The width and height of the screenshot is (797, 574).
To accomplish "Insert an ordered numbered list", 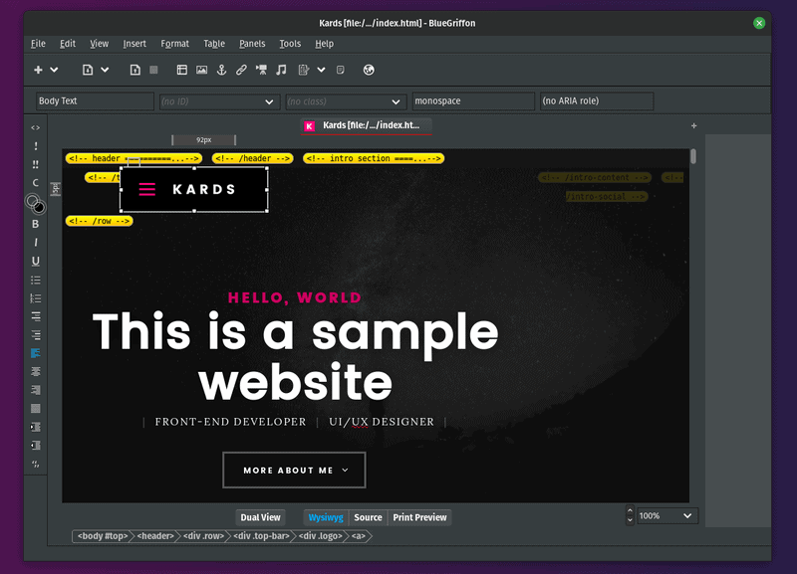I will click(x=35, y=297).
